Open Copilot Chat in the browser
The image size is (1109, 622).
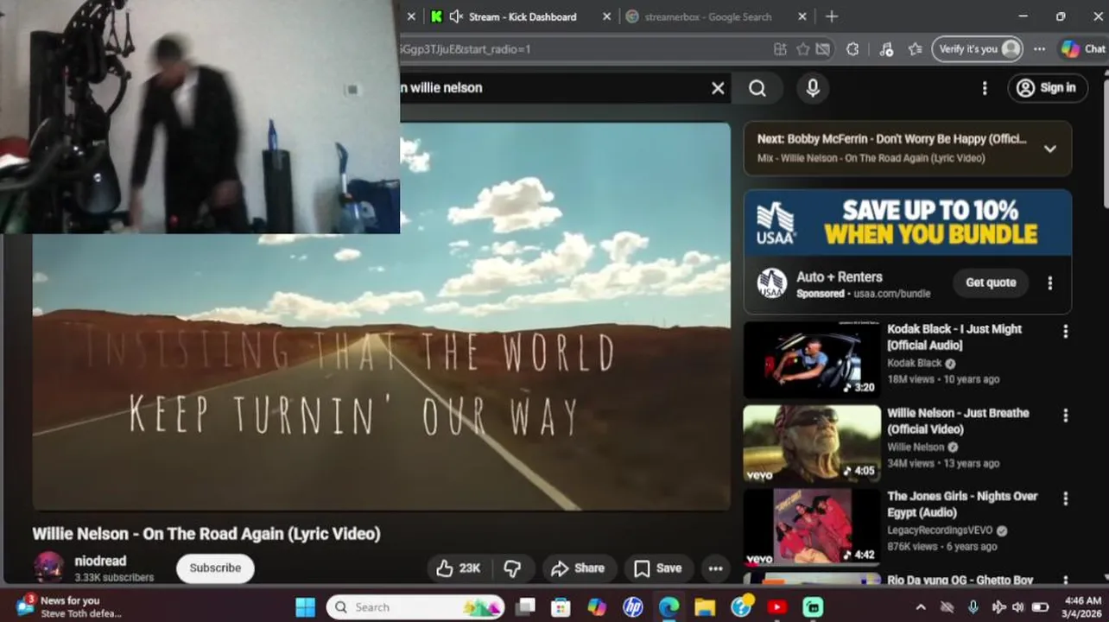(x=1083, y=49)
